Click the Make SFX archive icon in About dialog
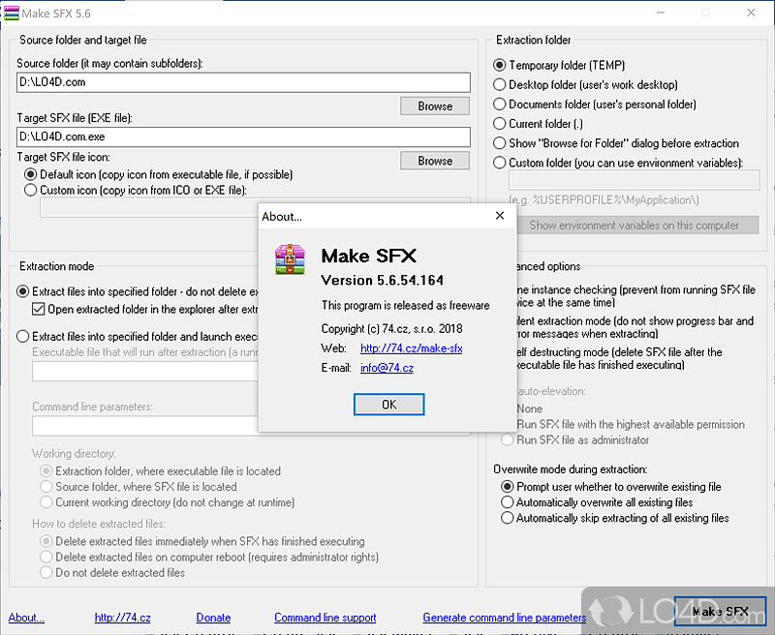 click(x=290, y=259)
